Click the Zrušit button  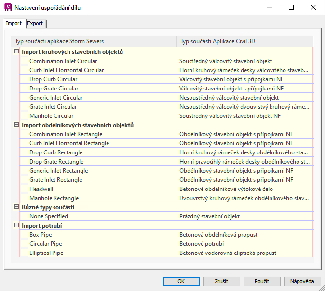pos(222,281)
